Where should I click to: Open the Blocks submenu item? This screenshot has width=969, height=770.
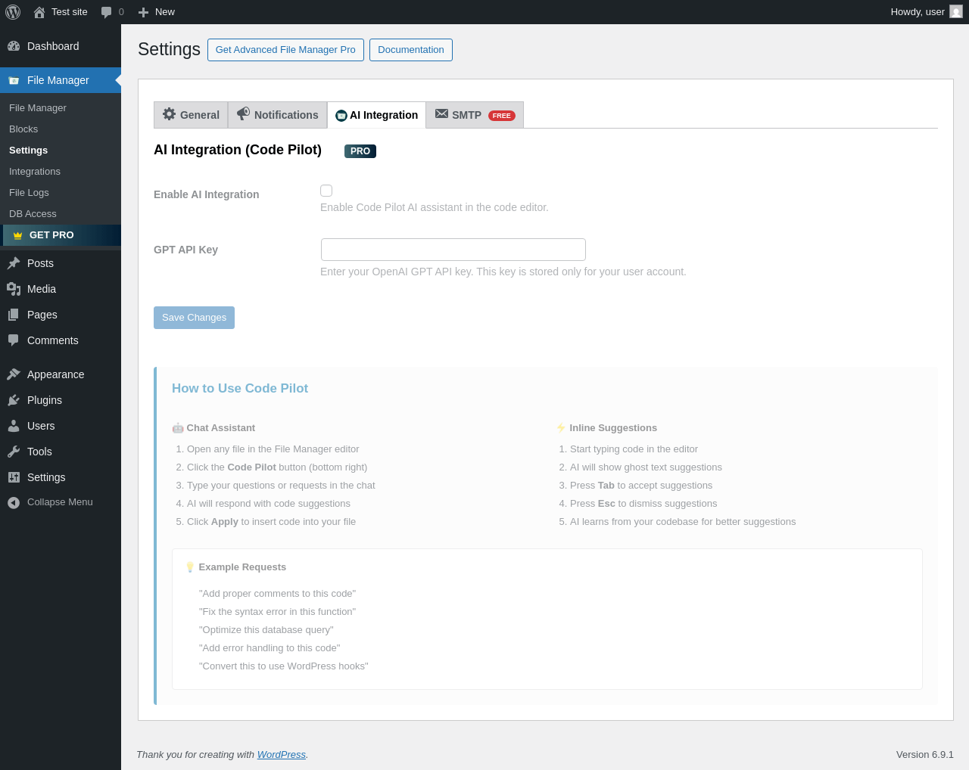[x=23, y=129]
